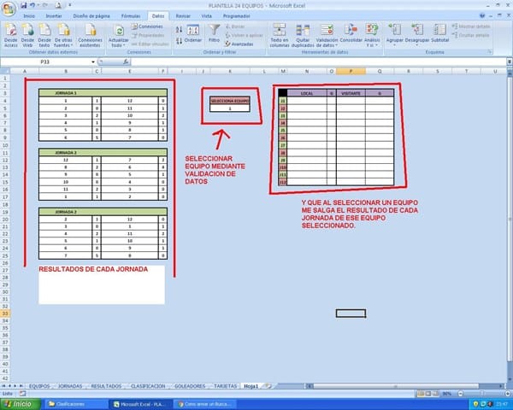Open the Vista ribbon tab

206,16
